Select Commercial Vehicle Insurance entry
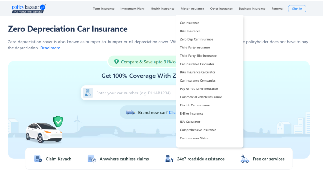The height and width of the screenshot is (170, 323). 201,97
